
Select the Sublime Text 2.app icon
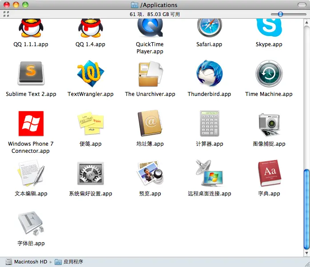(31, 73)
